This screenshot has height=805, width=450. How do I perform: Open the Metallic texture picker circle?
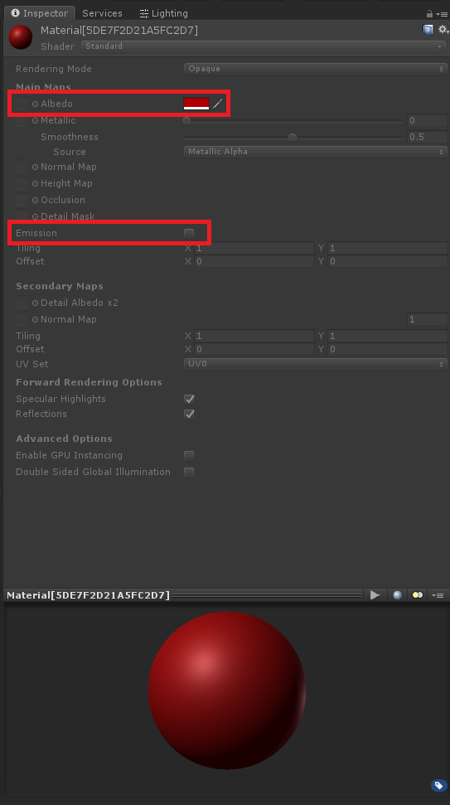click(x=35, y=121)
